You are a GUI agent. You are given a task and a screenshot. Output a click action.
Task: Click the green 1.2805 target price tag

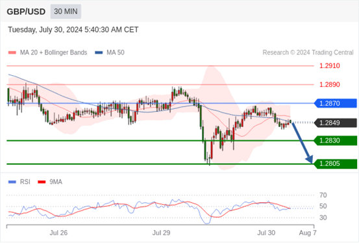click(335, 164)
